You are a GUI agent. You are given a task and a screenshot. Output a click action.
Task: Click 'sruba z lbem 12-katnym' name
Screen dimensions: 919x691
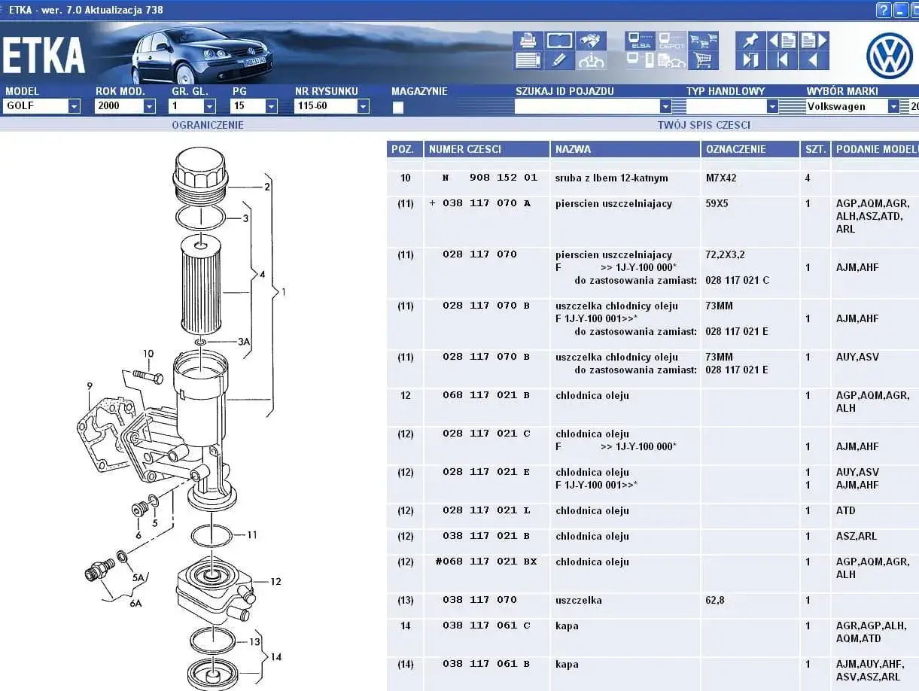click(x=612, y=178)
